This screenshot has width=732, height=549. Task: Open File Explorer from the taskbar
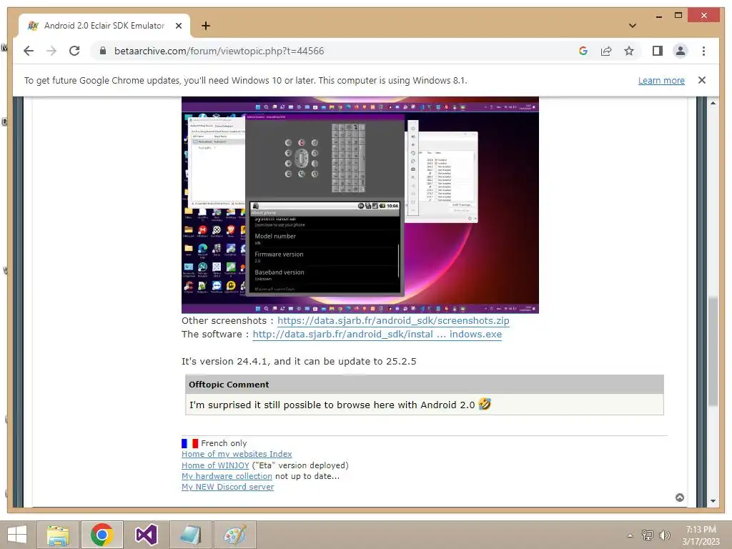click(58, 535)
